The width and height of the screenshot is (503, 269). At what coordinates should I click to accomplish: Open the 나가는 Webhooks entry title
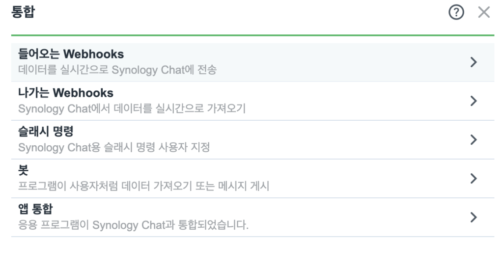pyautogui.click(x=66, y=93)
